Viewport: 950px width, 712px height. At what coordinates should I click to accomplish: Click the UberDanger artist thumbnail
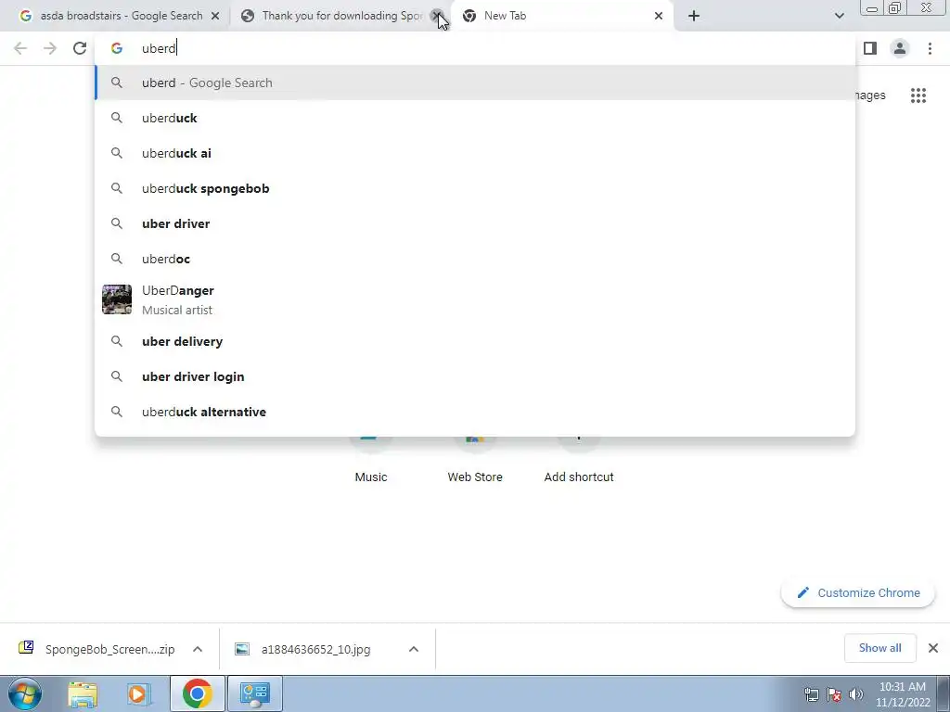click(117, 299)
